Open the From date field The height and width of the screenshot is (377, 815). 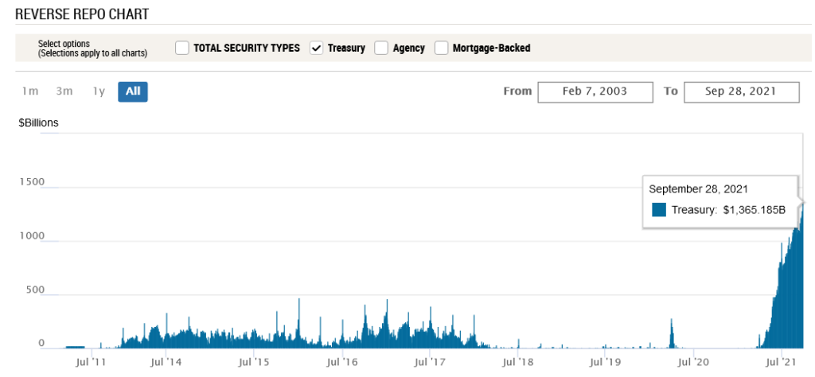595,91
